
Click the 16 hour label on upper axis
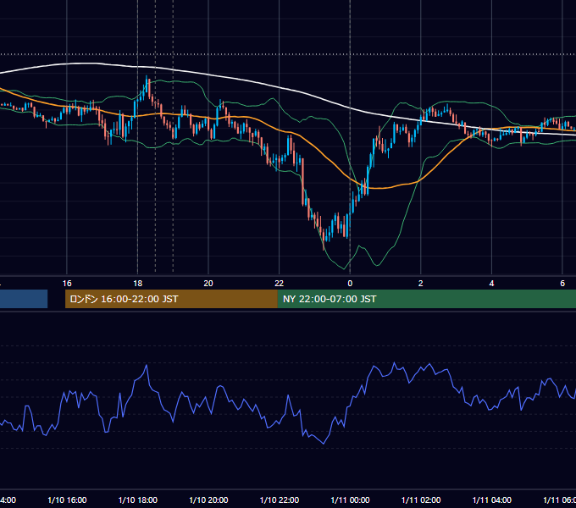tap(67, 284)
